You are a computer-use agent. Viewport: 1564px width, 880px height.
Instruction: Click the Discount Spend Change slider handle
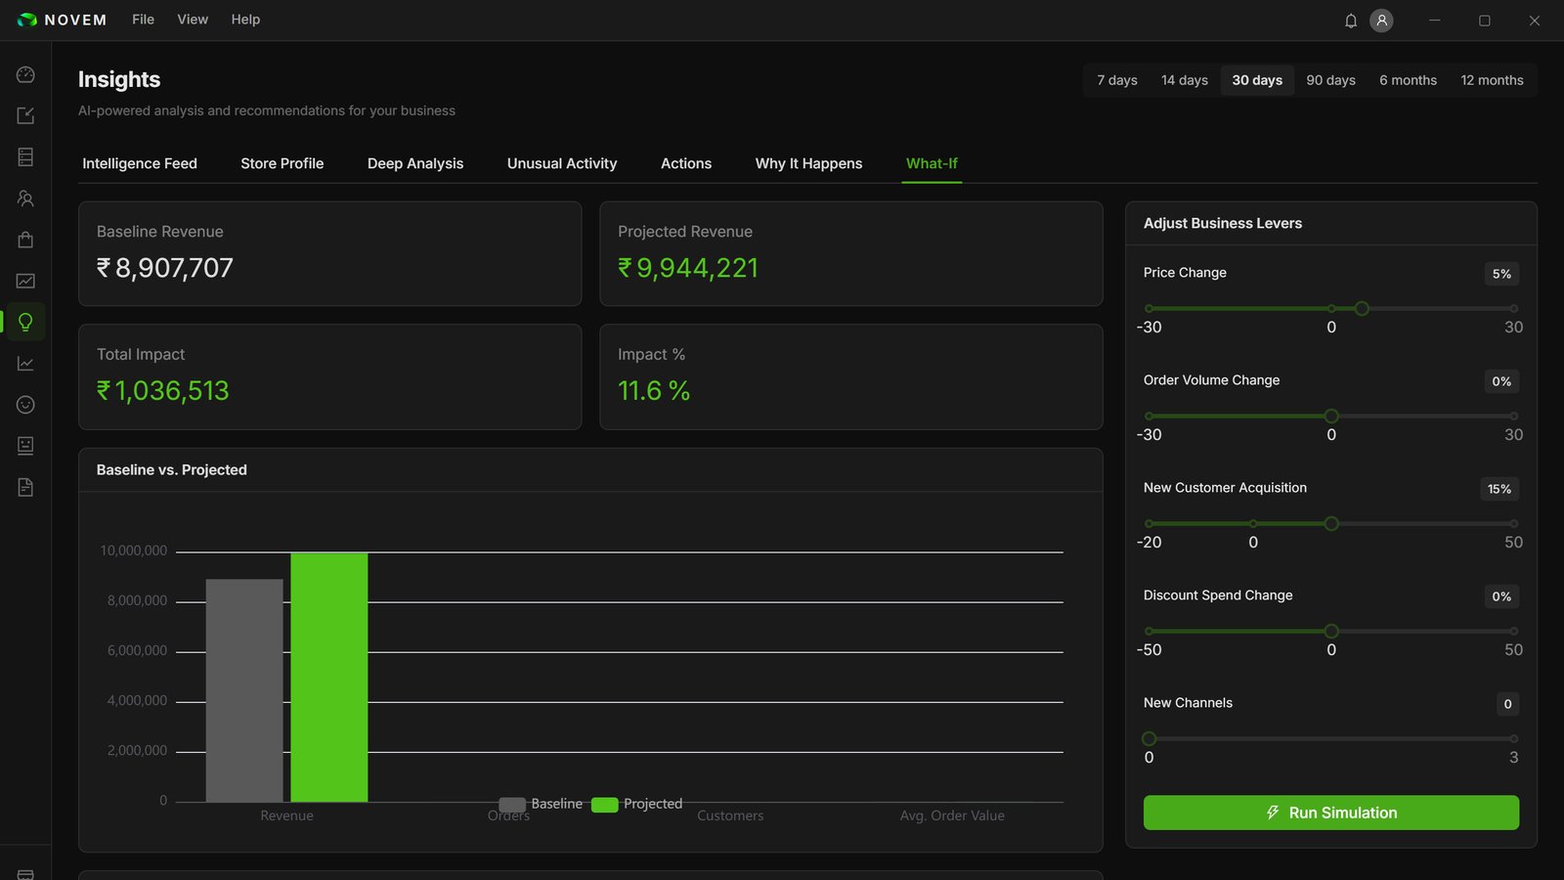[1331, 632]
